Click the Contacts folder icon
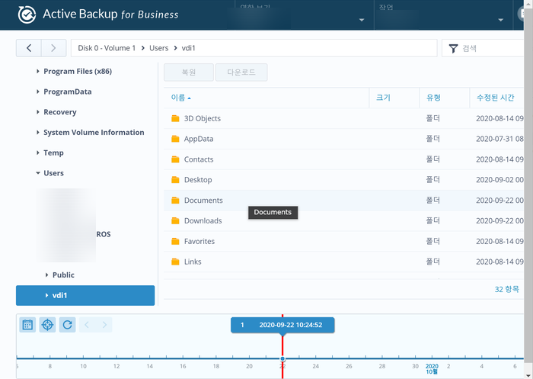 click(175, 159)
